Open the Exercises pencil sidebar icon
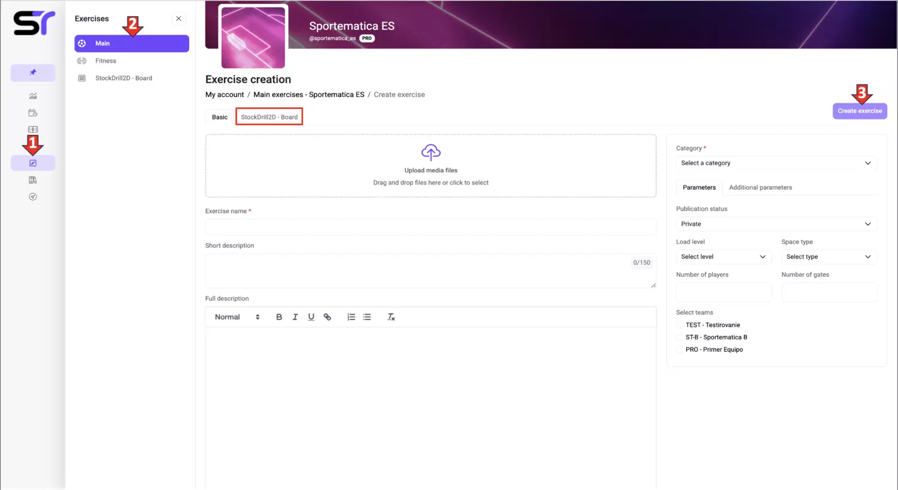Viewport: 898px width, 490px height. pos(33,163)
